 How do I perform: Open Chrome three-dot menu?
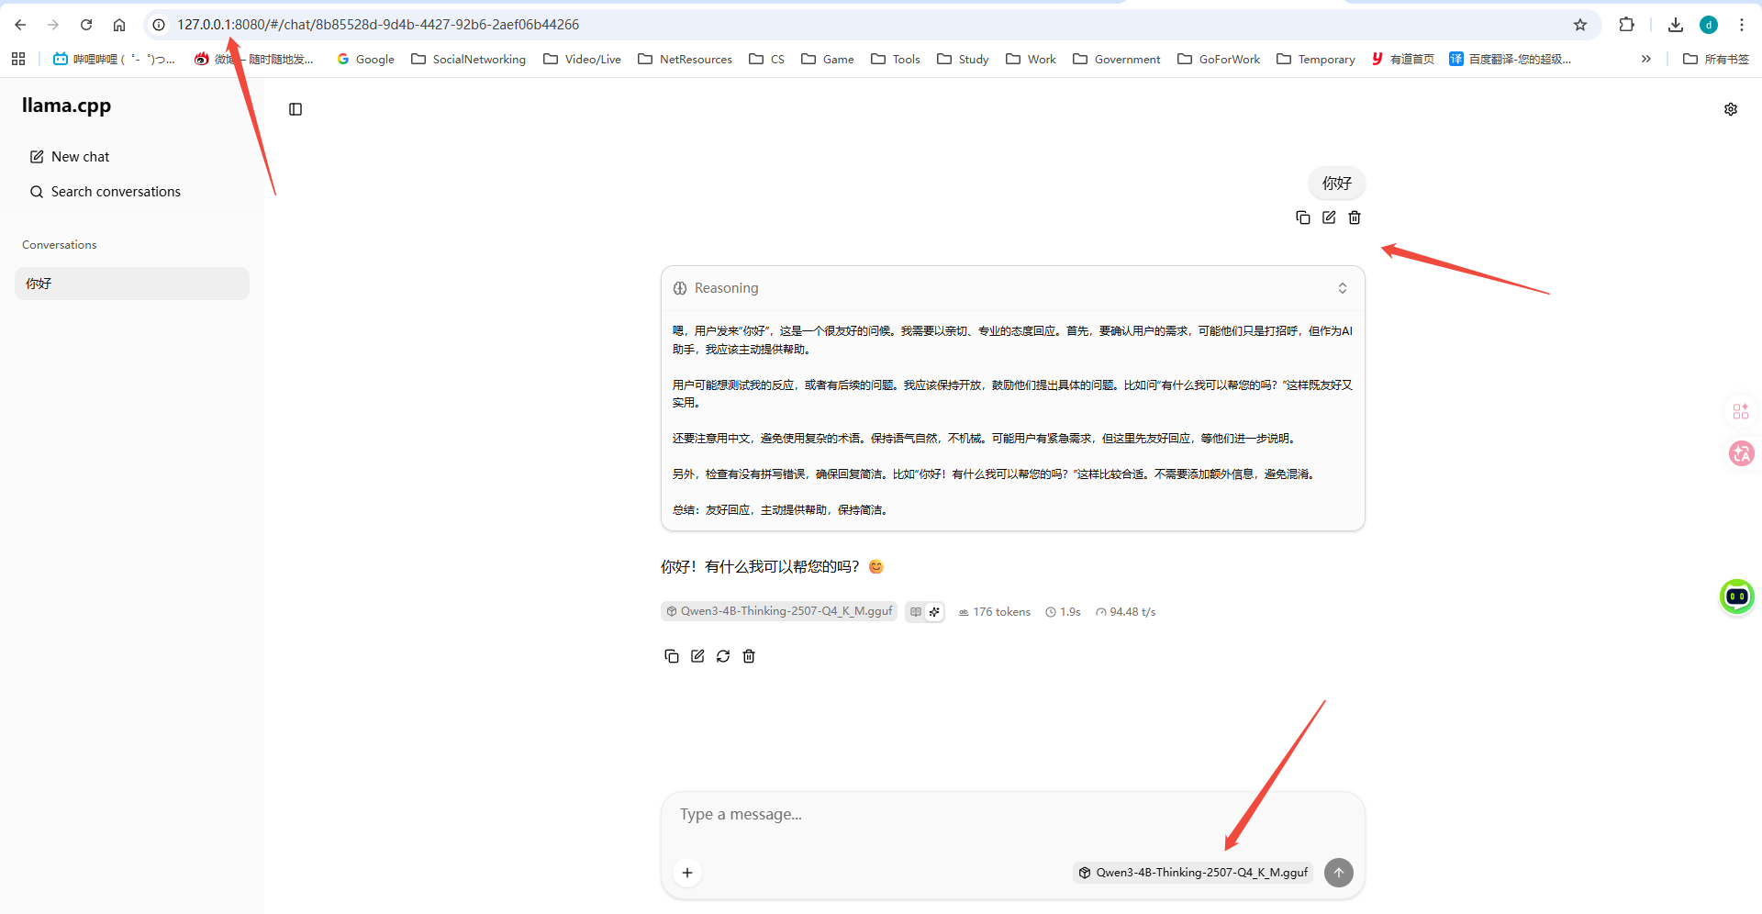(x=1742, y=25)
